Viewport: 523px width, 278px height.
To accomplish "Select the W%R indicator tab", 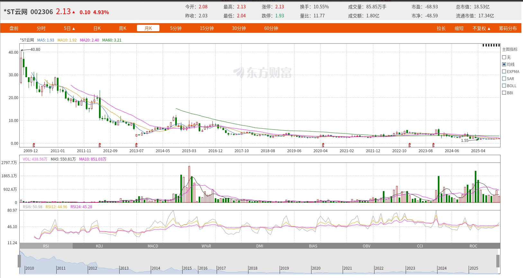I will pos(206,246).
